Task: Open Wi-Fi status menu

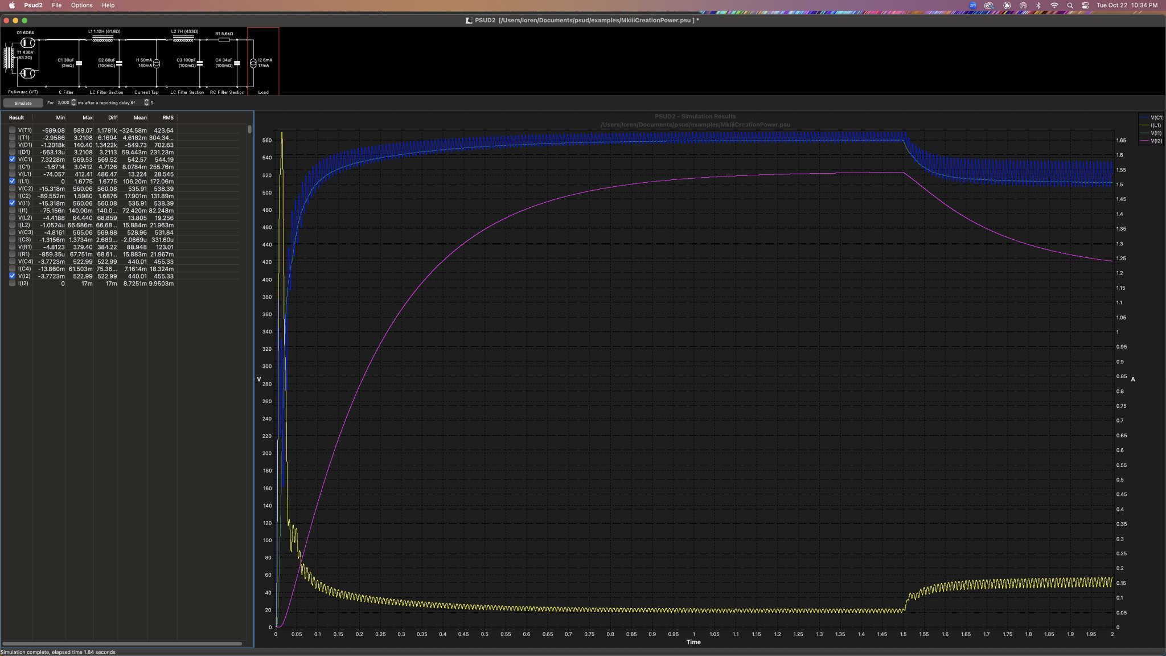Action: pos(1054,5)
